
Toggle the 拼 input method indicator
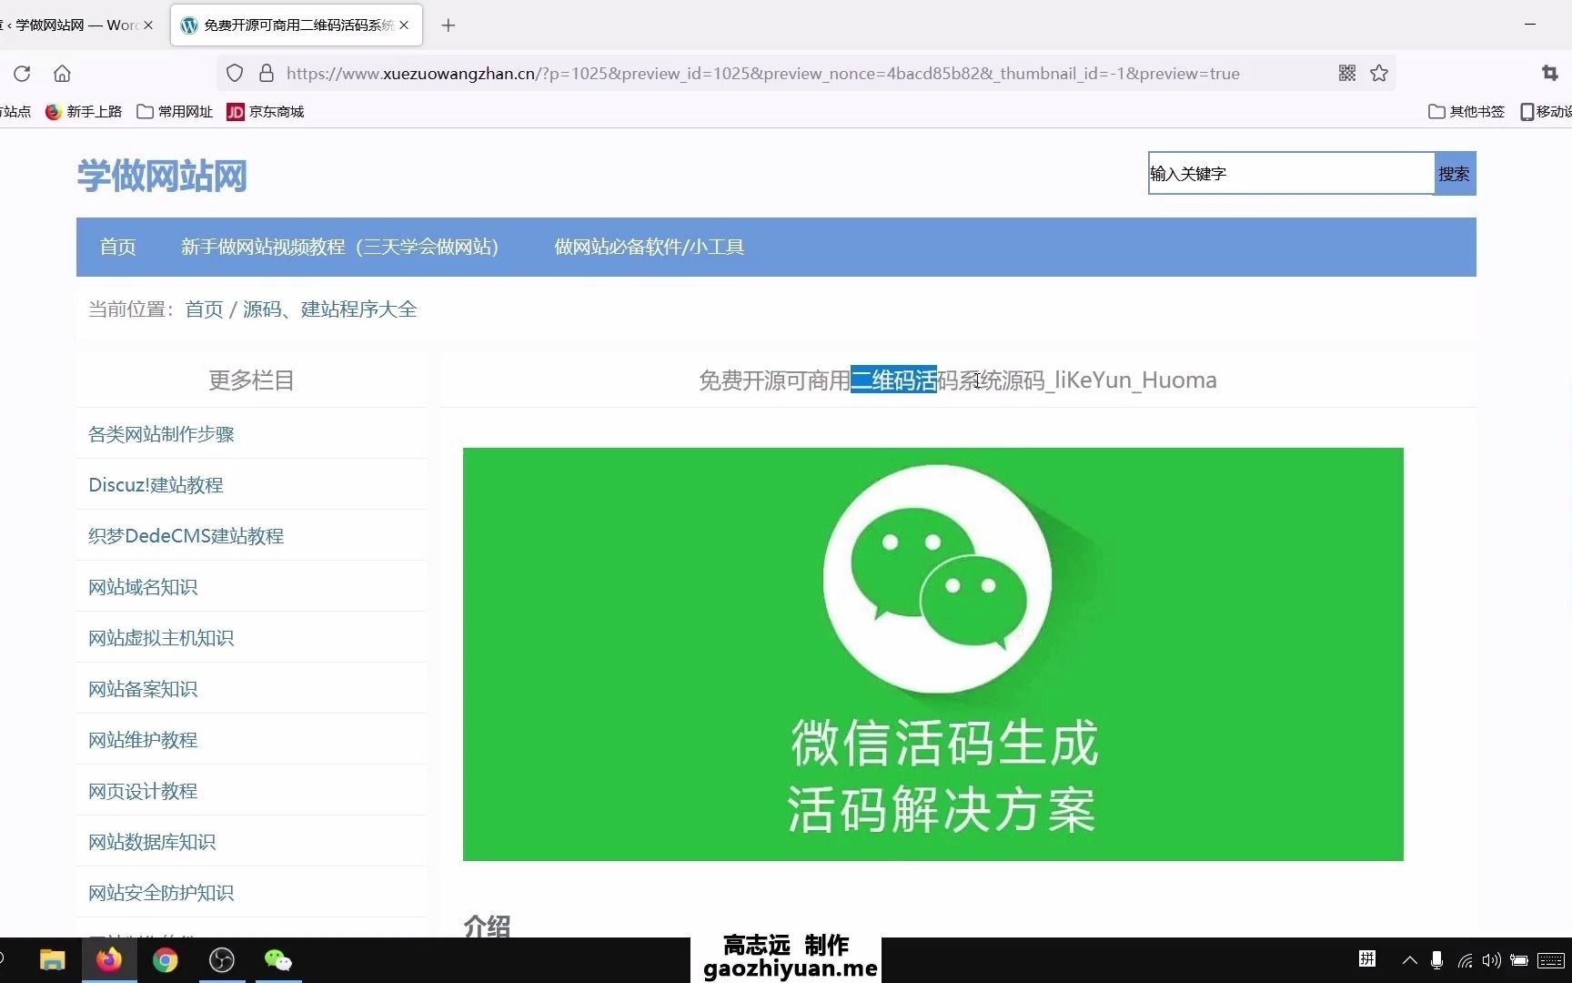[1366, 959]
